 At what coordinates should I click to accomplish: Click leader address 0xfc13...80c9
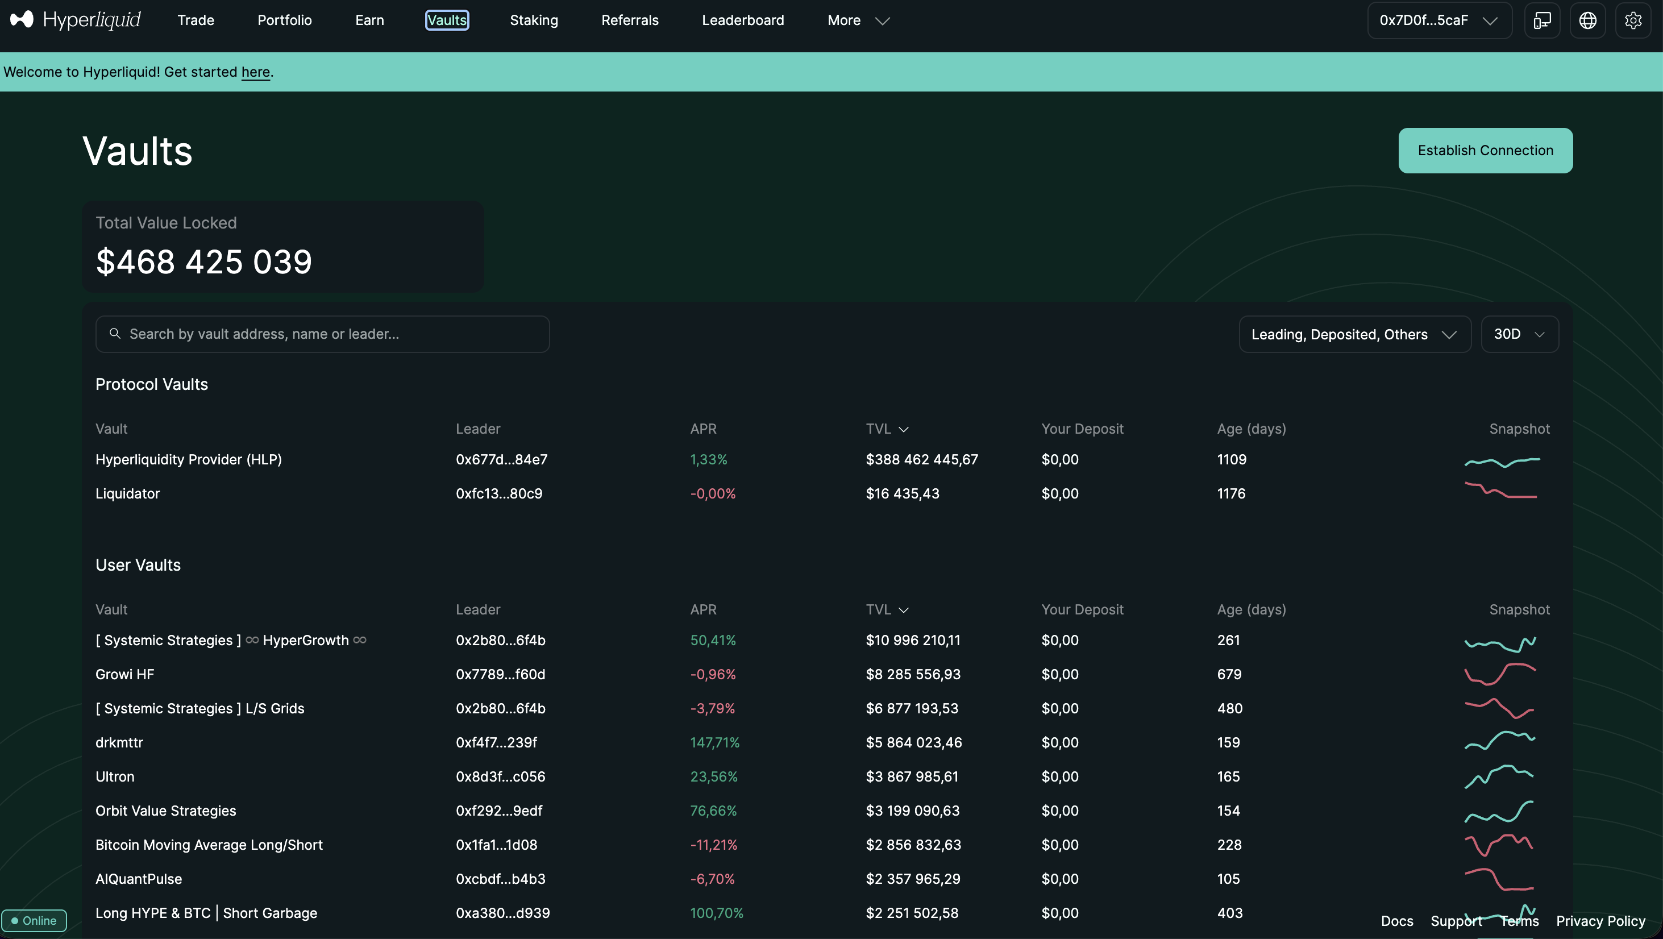(499, 493)
